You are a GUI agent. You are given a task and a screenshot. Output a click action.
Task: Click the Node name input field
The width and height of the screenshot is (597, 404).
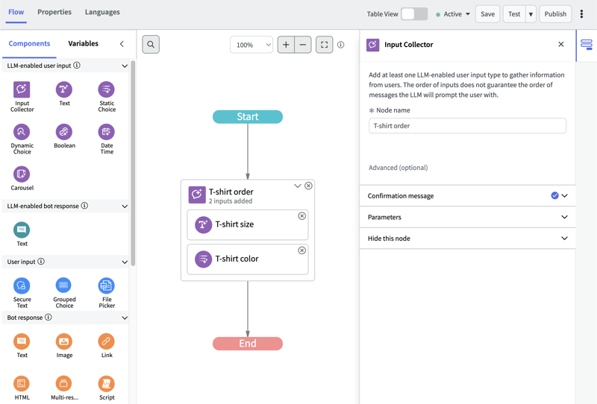pos(467,126)
